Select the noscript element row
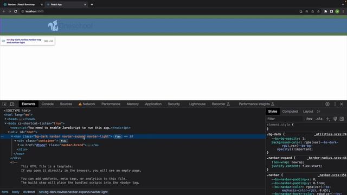The width and height of the screenshot is (347, 195). pyautogui.click(x=70, y=128)
